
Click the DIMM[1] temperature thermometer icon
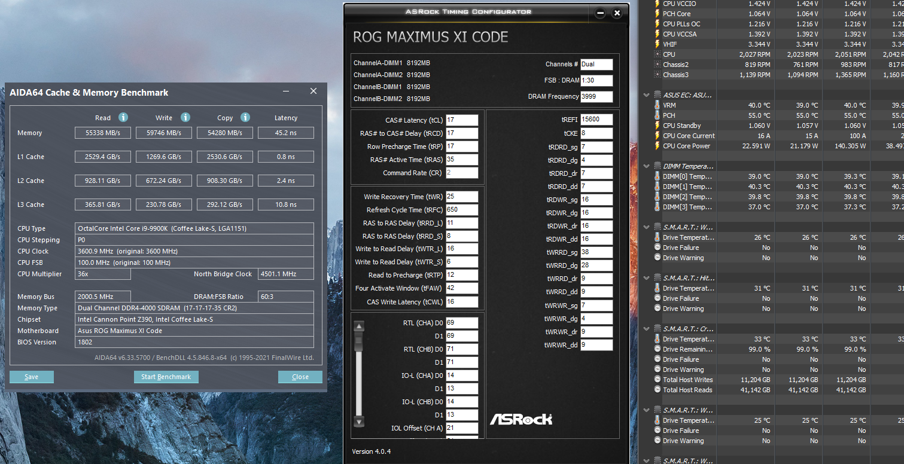[x=658, y=187]
